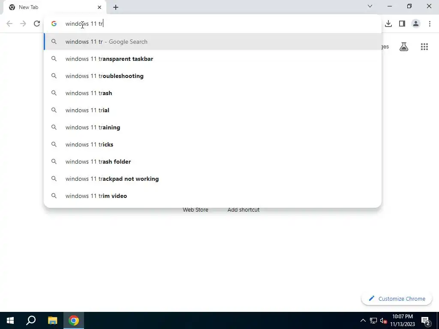Select 'windows 11 training' suggestion
Viewport: 439px width, 329px height.
pyautogui.click(x=213, y=127)
